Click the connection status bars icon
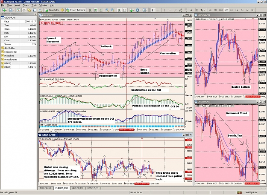This screenshot has width=267, height=195. point(239,192)
